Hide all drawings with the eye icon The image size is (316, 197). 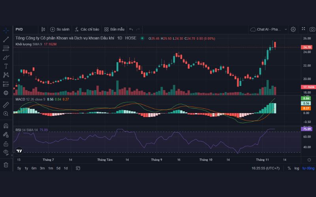(6, 152)
